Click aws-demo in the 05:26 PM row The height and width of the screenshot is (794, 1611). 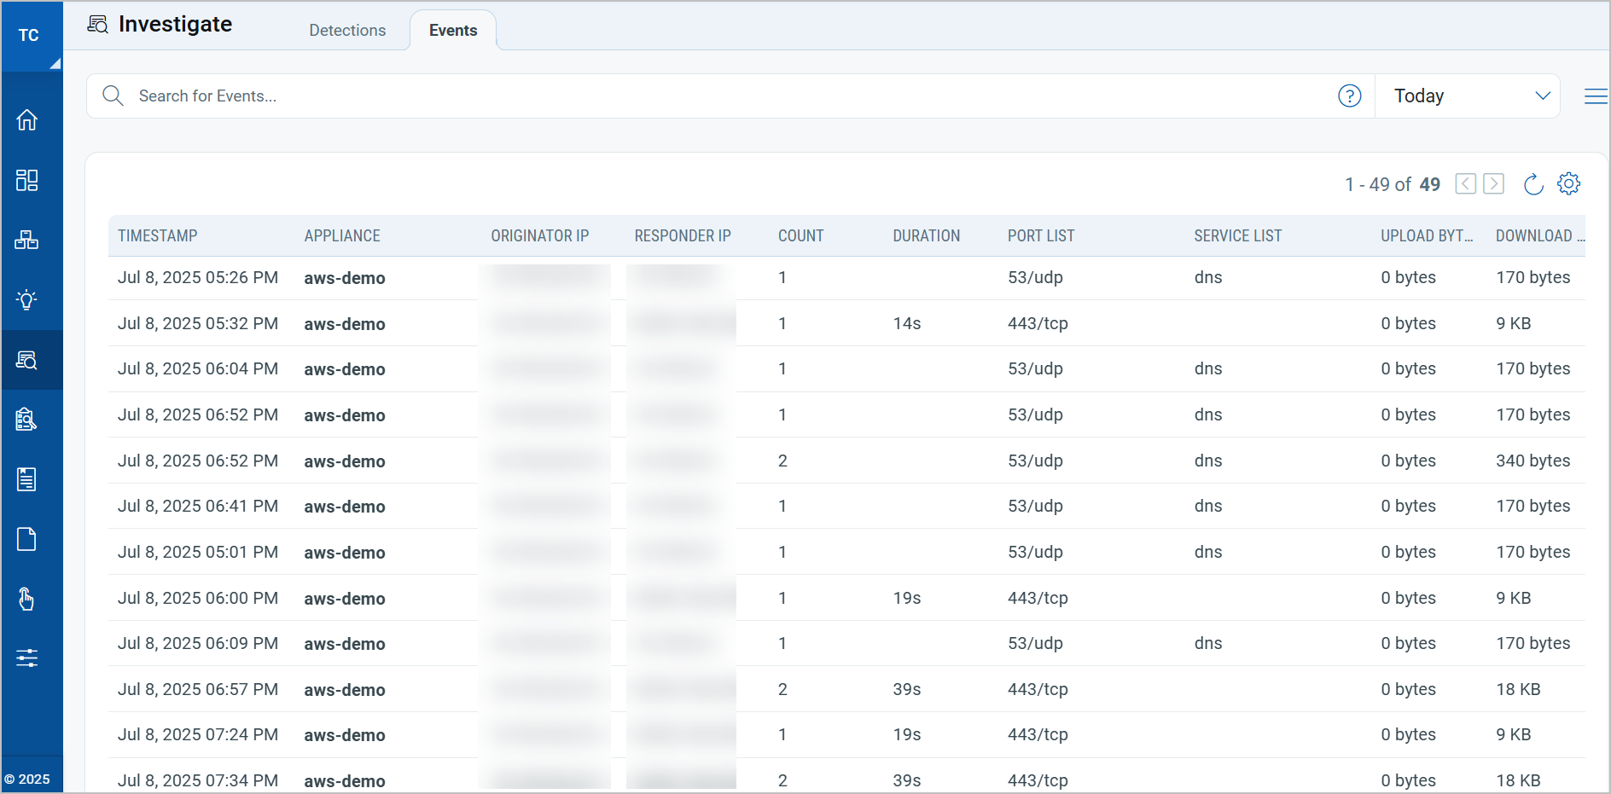click(345, 278)
